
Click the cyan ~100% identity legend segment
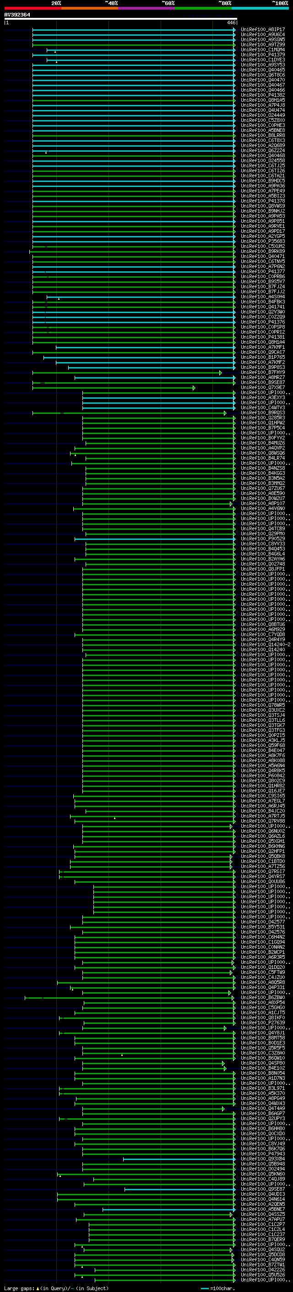click(260, 8)
